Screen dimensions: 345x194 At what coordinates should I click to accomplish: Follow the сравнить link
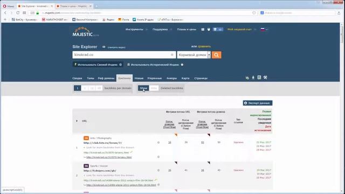204,46
